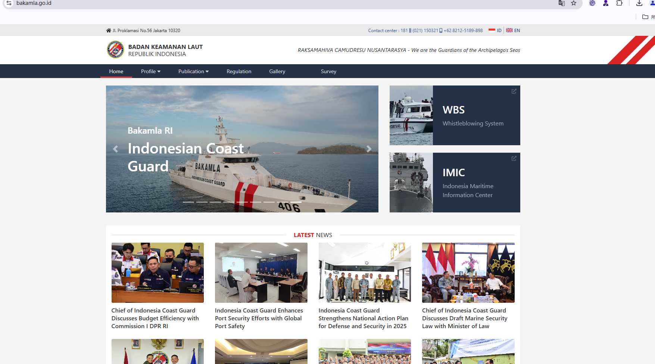Read news about National Action Plan 2025
This screenshot has height=364, width=655.
pyautogui.click(x=363, y=318)
